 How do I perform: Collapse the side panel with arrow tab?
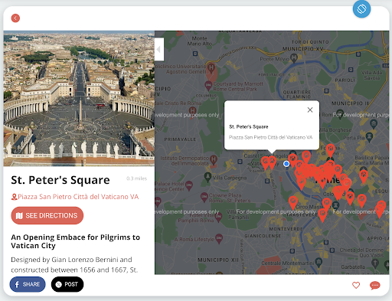pyautogui.click(x=159, y=49)
